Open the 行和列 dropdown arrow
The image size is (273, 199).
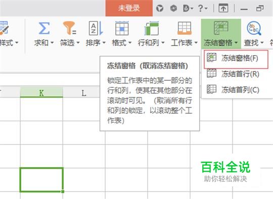[x=163, y=42]
